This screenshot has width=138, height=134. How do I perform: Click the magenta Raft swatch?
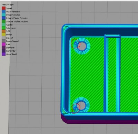point(3,44)
